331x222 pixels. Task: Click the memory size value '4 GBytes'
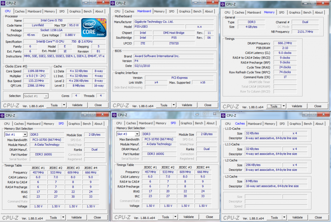tap(251, 27)
